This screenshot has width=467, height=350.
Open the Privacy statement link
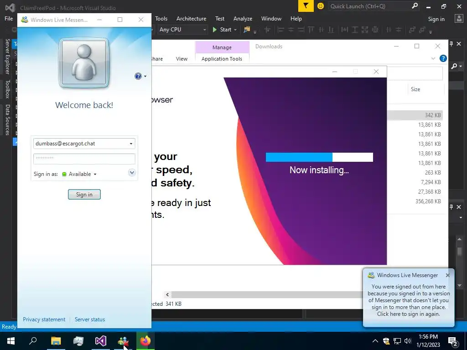44,319
